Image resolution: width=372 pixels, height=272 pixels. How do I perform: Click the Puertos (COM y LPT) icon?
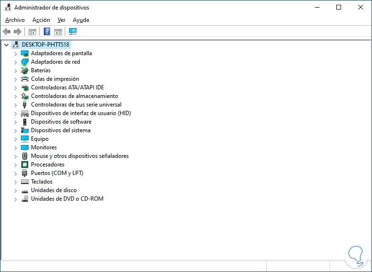tap(24, 173)
